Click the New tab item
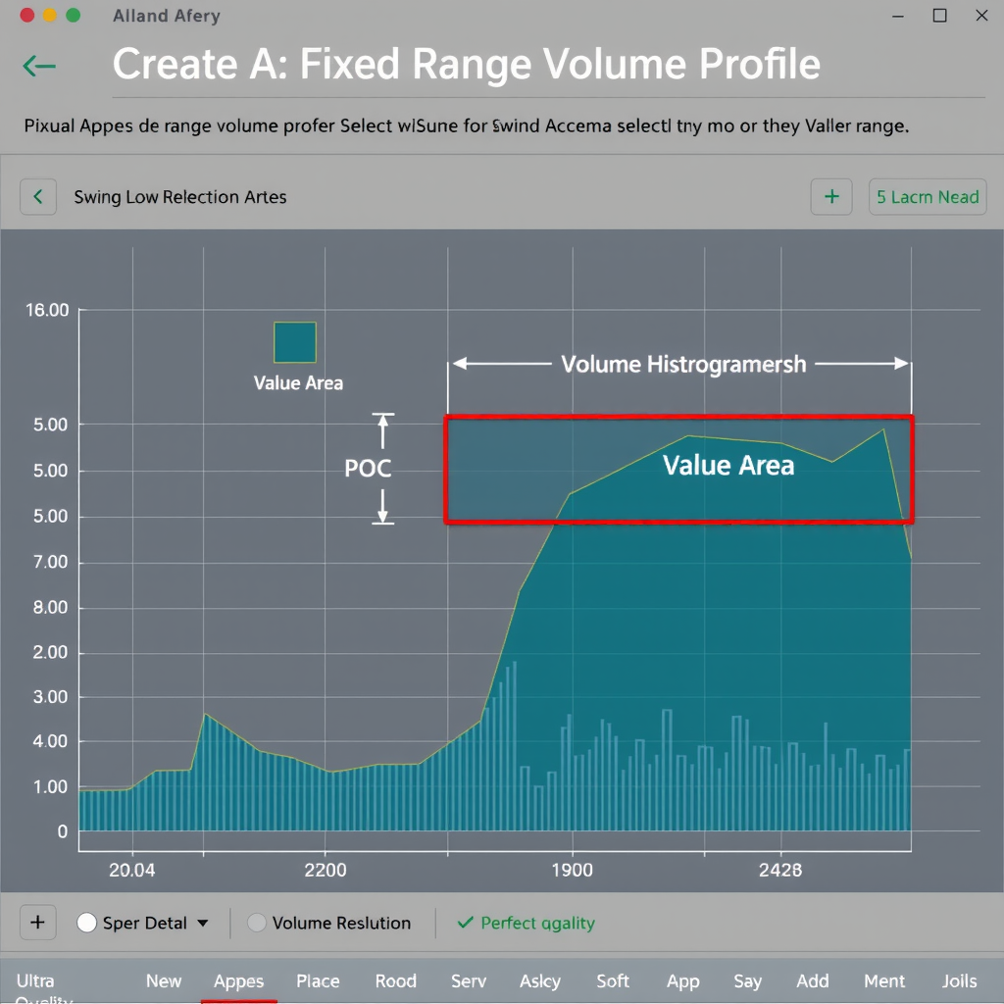This screenshot has height=1004, width=1004. point(164,981)
